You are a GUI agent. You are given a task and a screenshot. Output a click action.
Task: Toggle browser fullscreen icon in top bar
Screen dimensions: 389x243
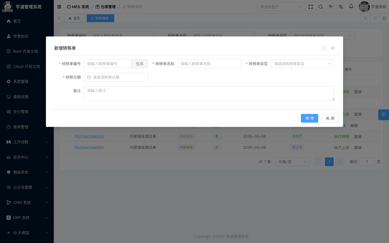point(311,7)
